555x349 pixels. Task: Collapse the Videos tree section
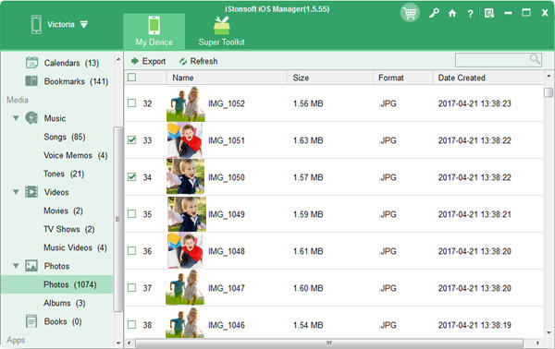click(16, 192)
